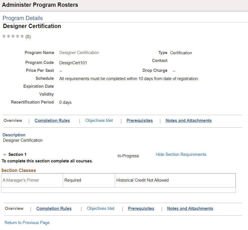This screenshot has height=230, width=248.
Task: Hide Section Requirements for Section 1
Action: tap(181, 154)
